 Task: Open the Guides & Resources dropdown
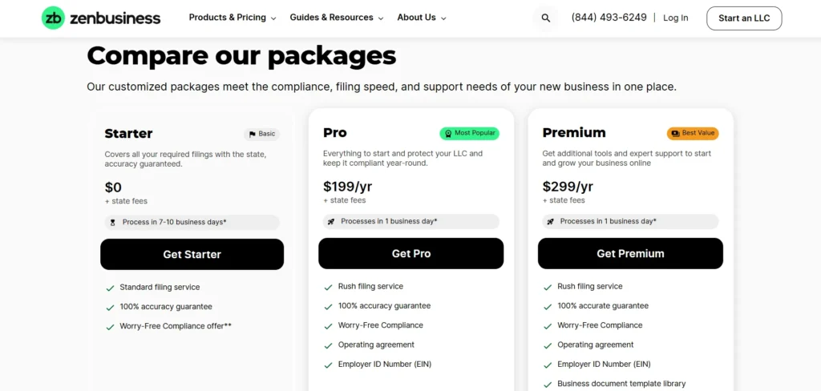click(x=337, y=18)
